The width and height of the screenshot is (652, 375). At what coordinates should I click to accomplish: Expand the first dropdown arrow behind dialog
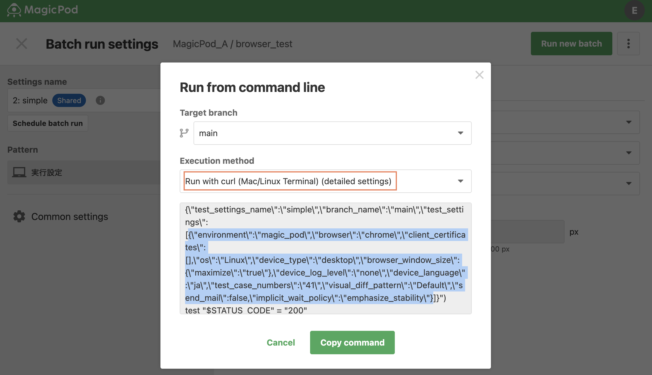point(629,122)
